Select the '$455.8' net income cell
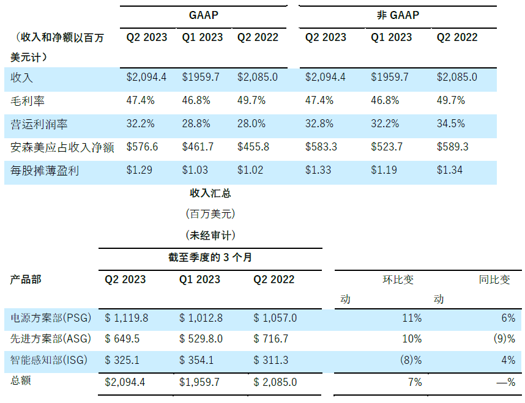Screen dimensions: 525x403 (x=253, y=147)
